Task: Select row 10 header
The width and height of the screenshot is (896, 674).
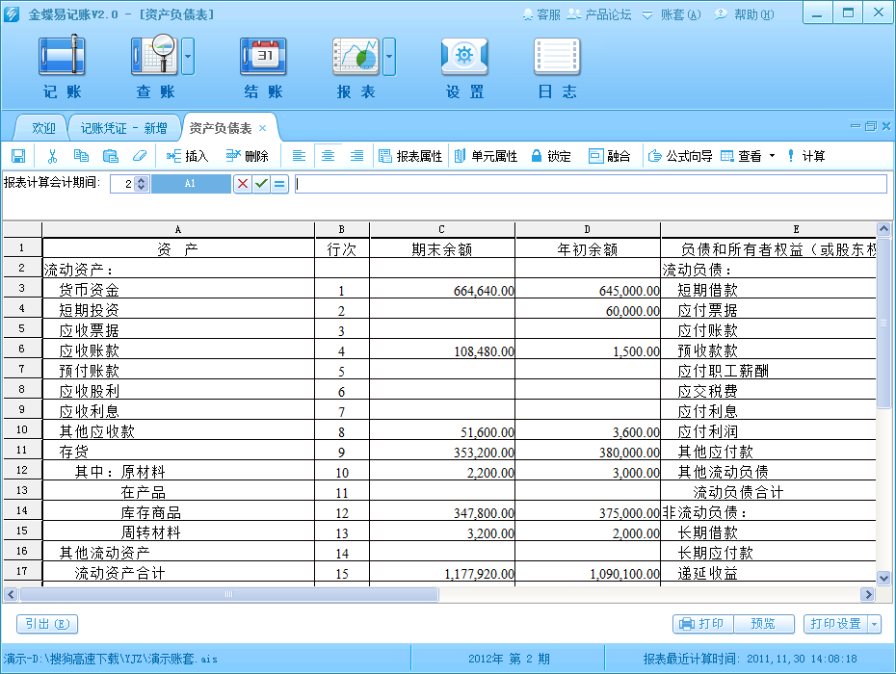Action: [x=22, y=430]
